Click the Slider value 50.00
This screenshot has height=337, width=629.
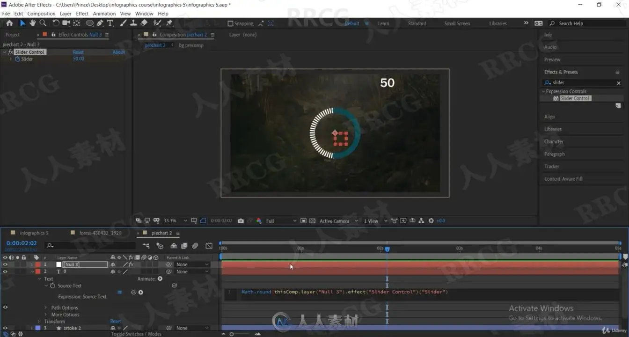[78, 59]
